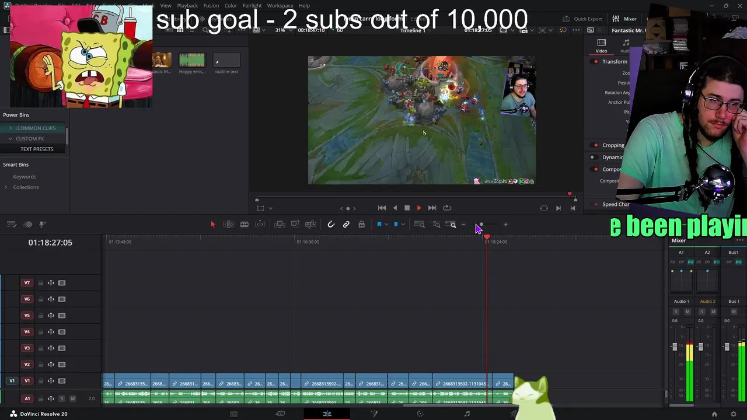Click the Full Extent Zoom icon

(x=419, y=225)
